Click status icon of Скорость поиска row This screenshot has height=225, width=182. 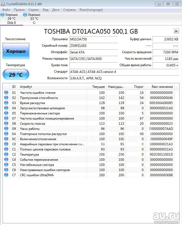(x=6, y=124)
